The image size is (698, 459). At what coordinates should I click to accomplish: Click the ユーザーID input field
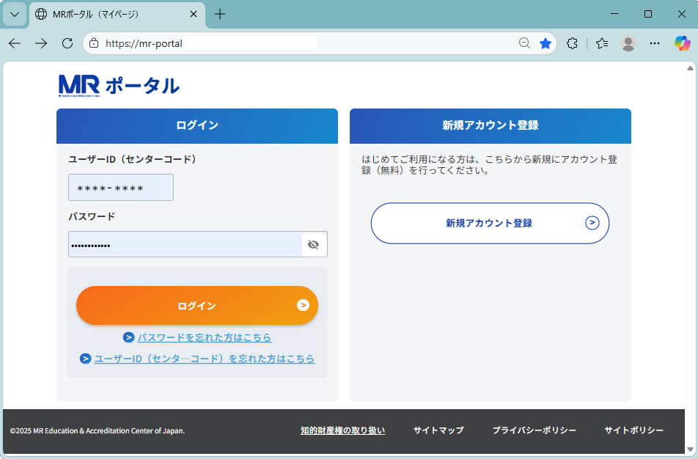pos(121,188)
